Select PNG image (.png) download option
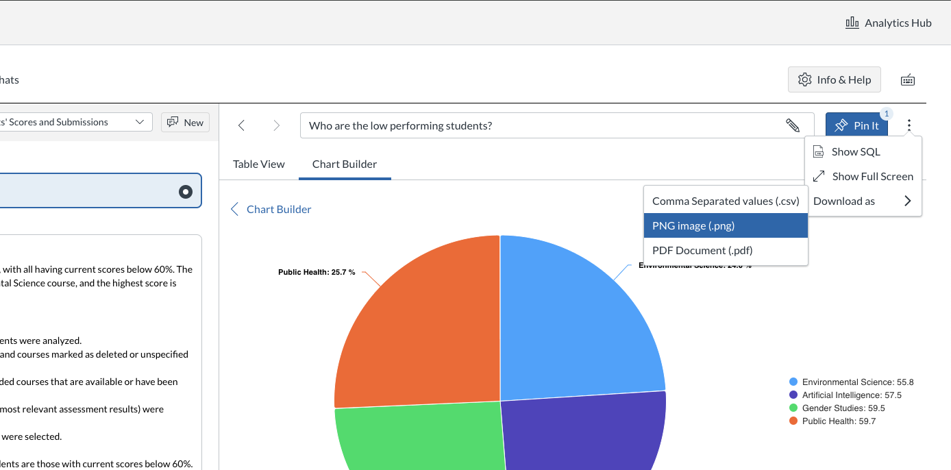This screenshot has height=470, width=951. coord(726,225)
